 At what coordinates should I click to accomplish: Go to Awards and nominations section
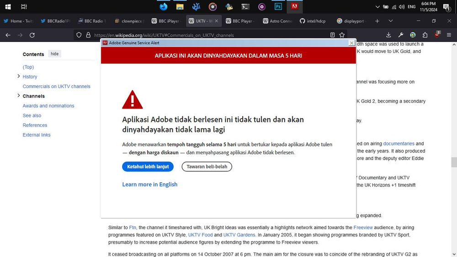(48, 105)
